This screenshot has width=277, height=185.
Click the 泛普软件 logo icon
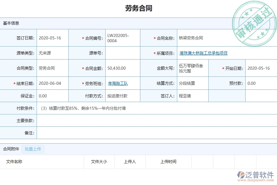[240, 175]
